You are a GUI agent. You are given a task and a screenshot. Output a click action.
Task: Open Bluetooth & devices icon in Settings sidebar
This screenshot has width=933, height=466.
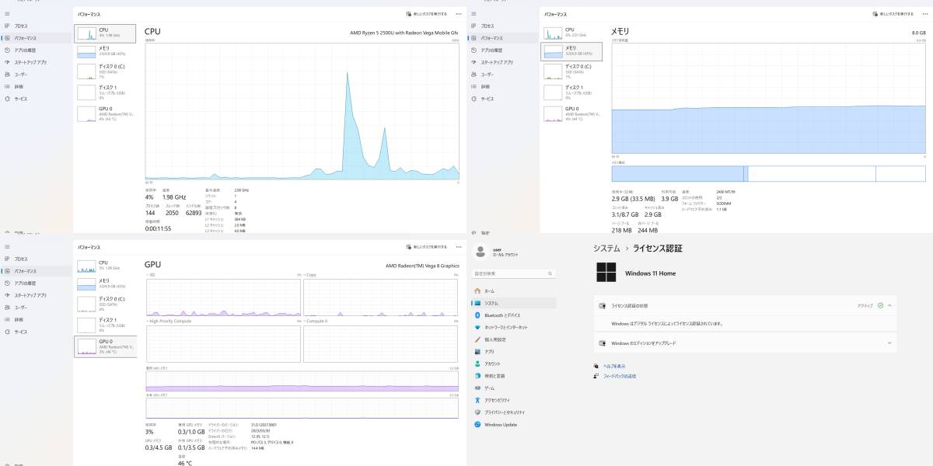click(x=478, y=315)
